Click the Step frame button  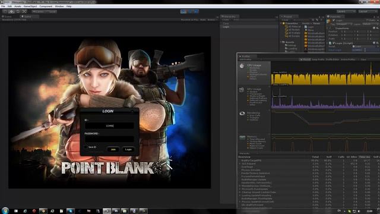point(196,11)
